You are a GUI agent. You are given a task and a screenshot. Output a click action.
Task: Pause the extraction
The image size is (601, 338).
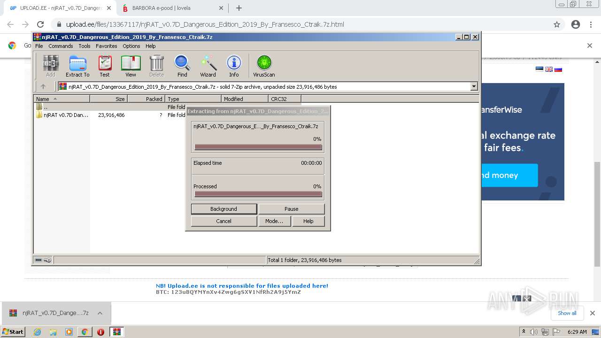(x=291, y=209)
